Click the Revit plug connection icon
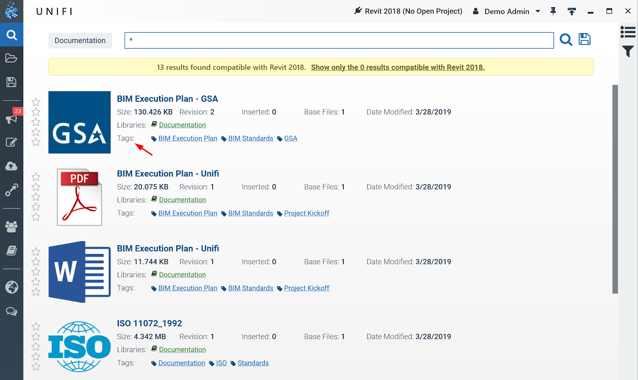Image resolution: width=638 pixels, height=380 pixels. coord(358,11)
